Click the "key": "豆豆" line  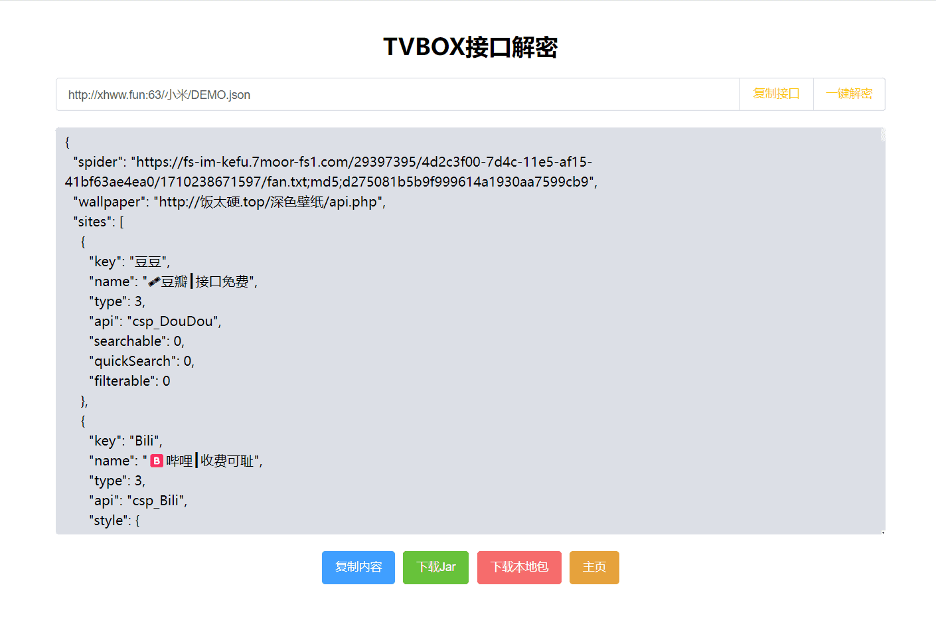click(129, 262)
